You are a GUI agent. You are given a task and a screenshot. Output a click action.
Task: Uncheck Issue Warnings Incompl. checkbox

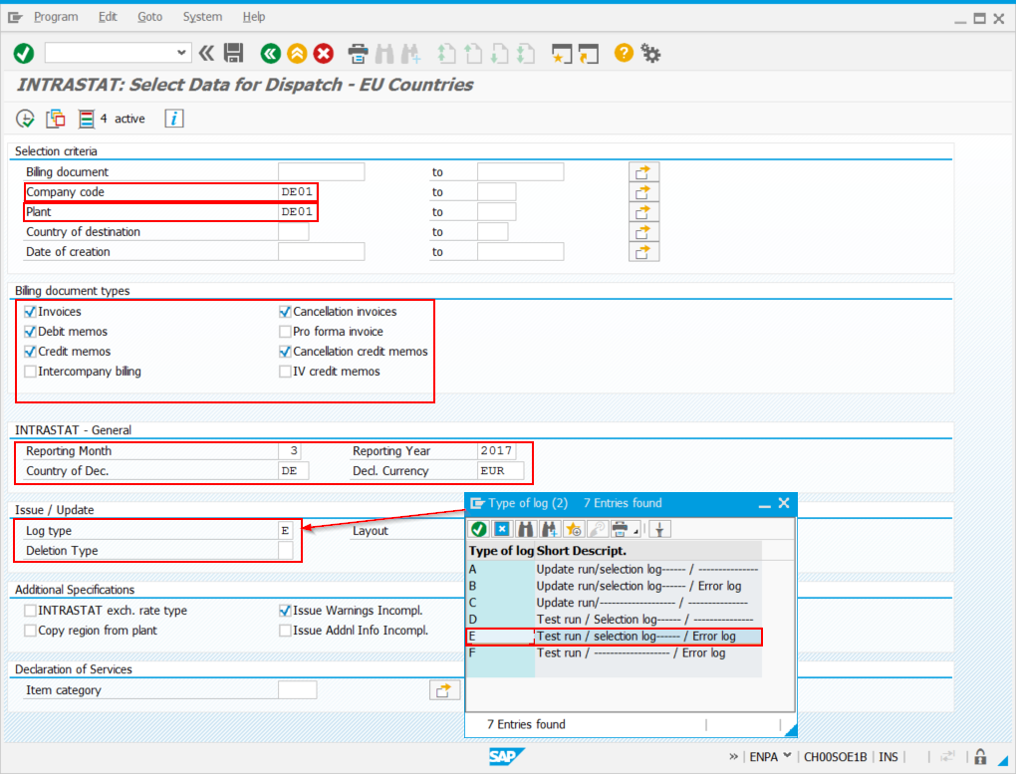click(285, 611)
